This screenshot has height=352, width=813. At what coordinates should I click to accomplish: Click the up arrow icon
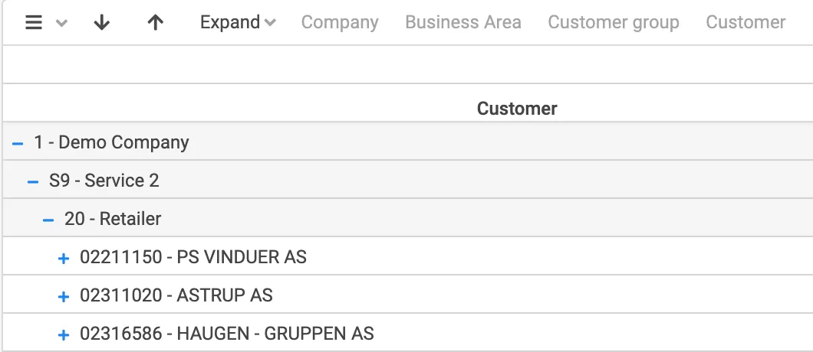[x=156, y=23]
